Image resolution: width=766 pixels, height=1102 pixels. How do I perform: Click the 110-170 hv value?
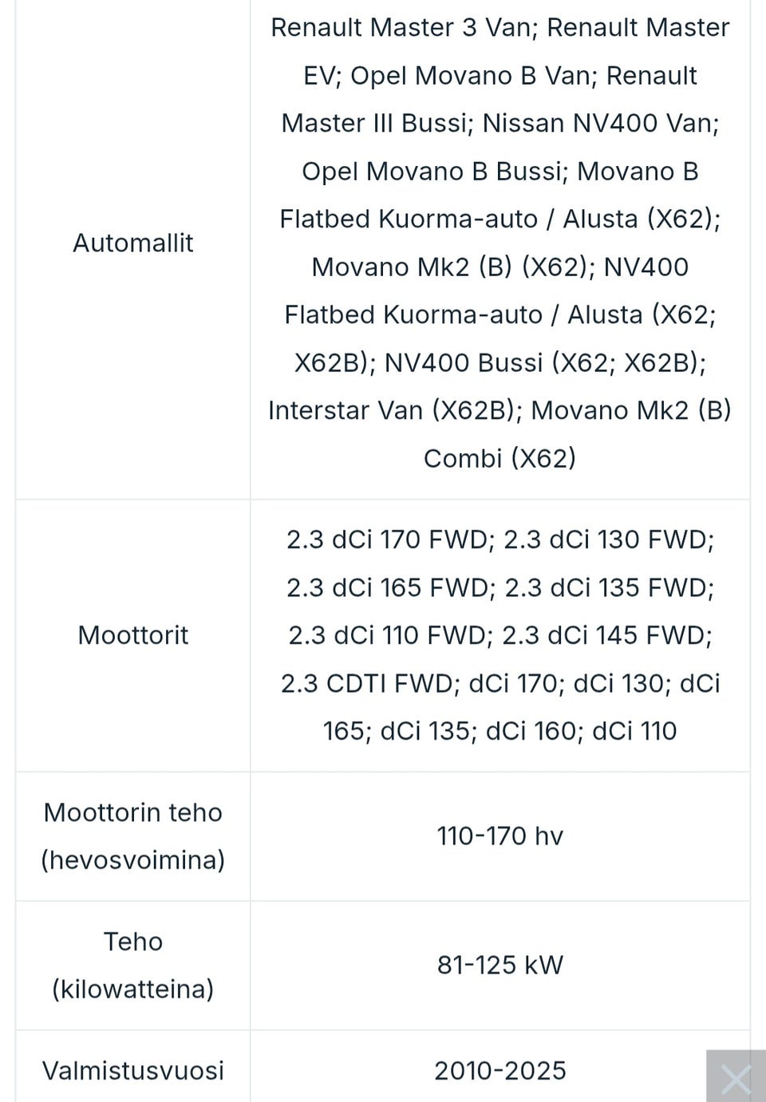(499, 836)
